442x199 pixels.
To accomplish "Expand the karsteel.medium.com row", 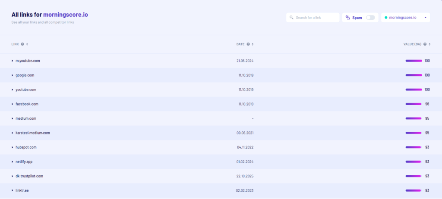I will point(13,133).
